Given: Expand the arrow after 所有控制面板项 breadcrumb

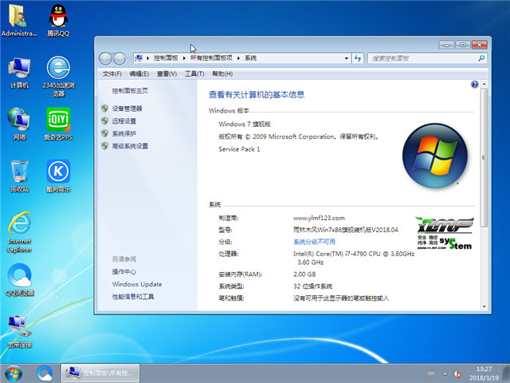Looking at the screenshot, I should click(238, 58).
